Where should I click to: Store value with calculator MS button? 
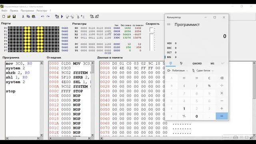(x=212, y=64)
